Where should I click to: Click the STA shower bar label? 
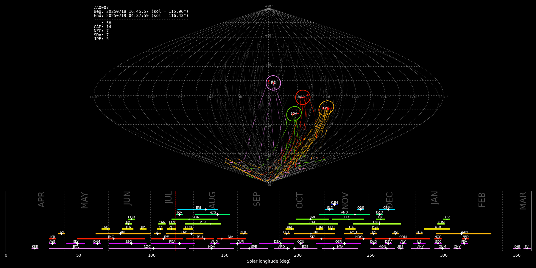click(x=312, y=237)
